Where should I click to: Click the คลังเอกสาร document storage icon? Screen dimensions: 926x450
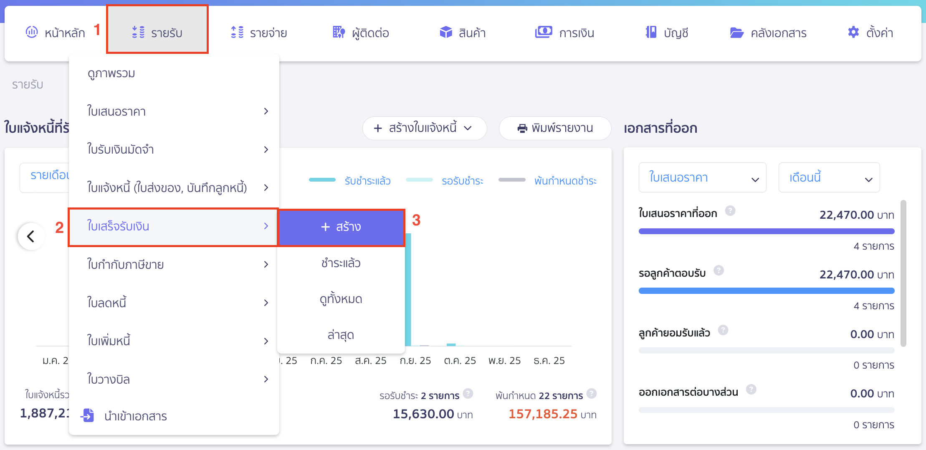(738, 32)
